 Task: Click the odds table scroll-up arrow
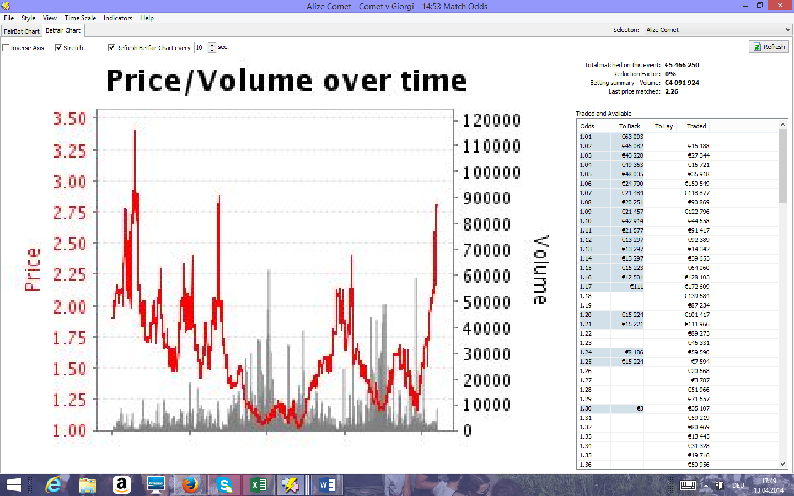point(783,125)
